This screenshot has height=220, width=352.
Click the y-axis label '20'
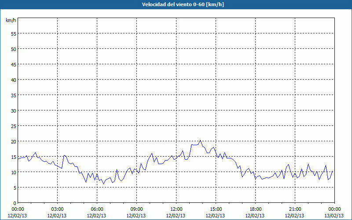pyautogui.click(x=14, y=142)
